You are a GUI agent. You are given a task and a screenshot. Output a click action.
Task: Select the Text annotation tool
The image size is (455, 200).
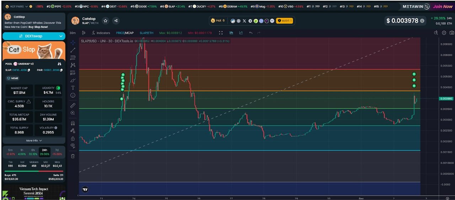point(73,88)
